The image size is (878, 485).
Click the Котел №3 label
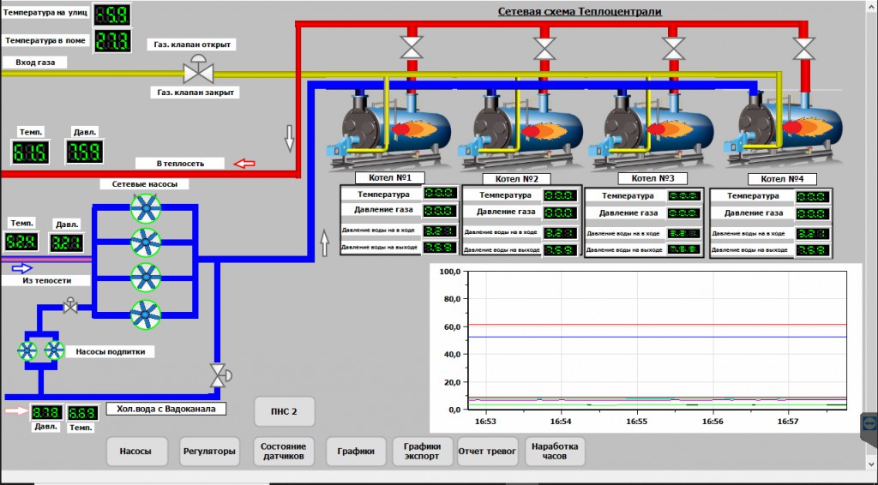point(652,178)
